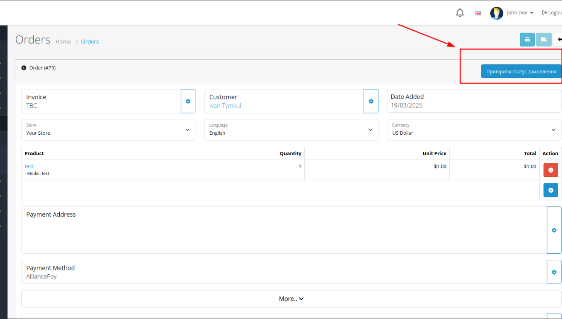Click the print invoice icon button

click(527, 40)
